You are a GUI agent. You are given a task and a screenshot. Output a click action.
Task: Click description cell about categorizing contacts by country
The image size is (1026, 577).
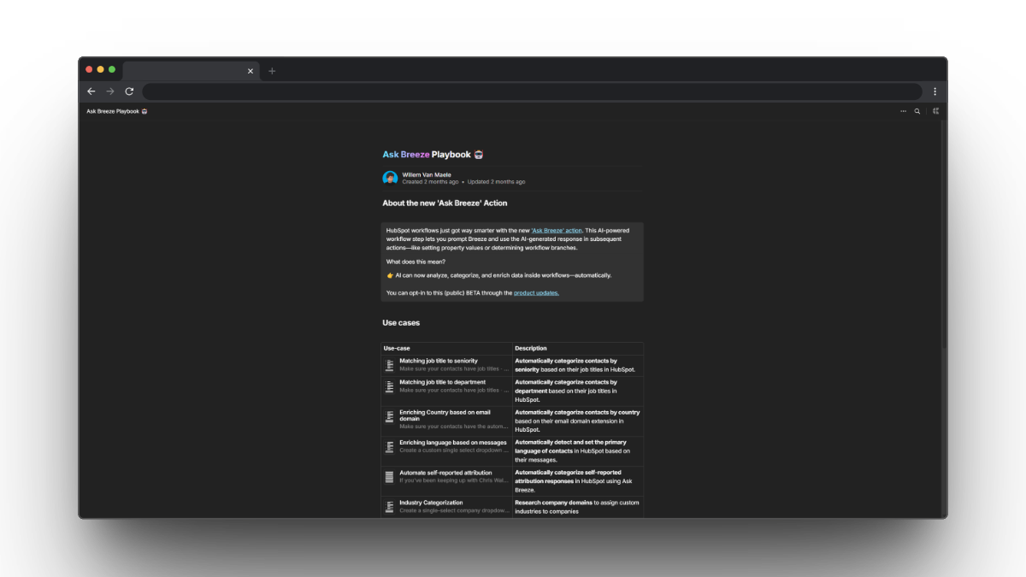(577, 421)
